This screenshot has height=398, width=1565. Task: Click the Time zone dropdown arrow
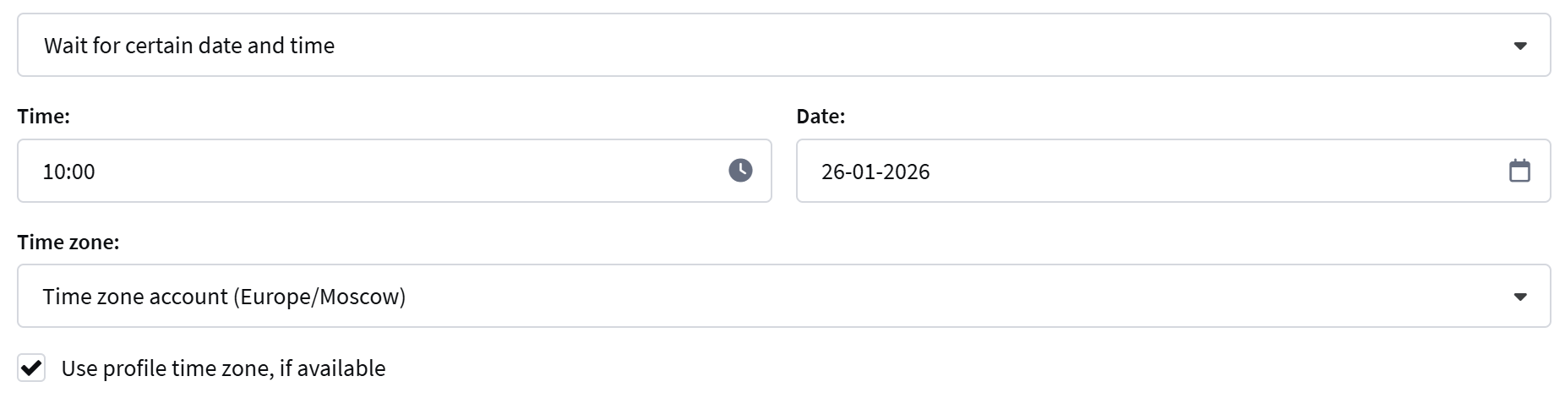[x=1520, y=297]
